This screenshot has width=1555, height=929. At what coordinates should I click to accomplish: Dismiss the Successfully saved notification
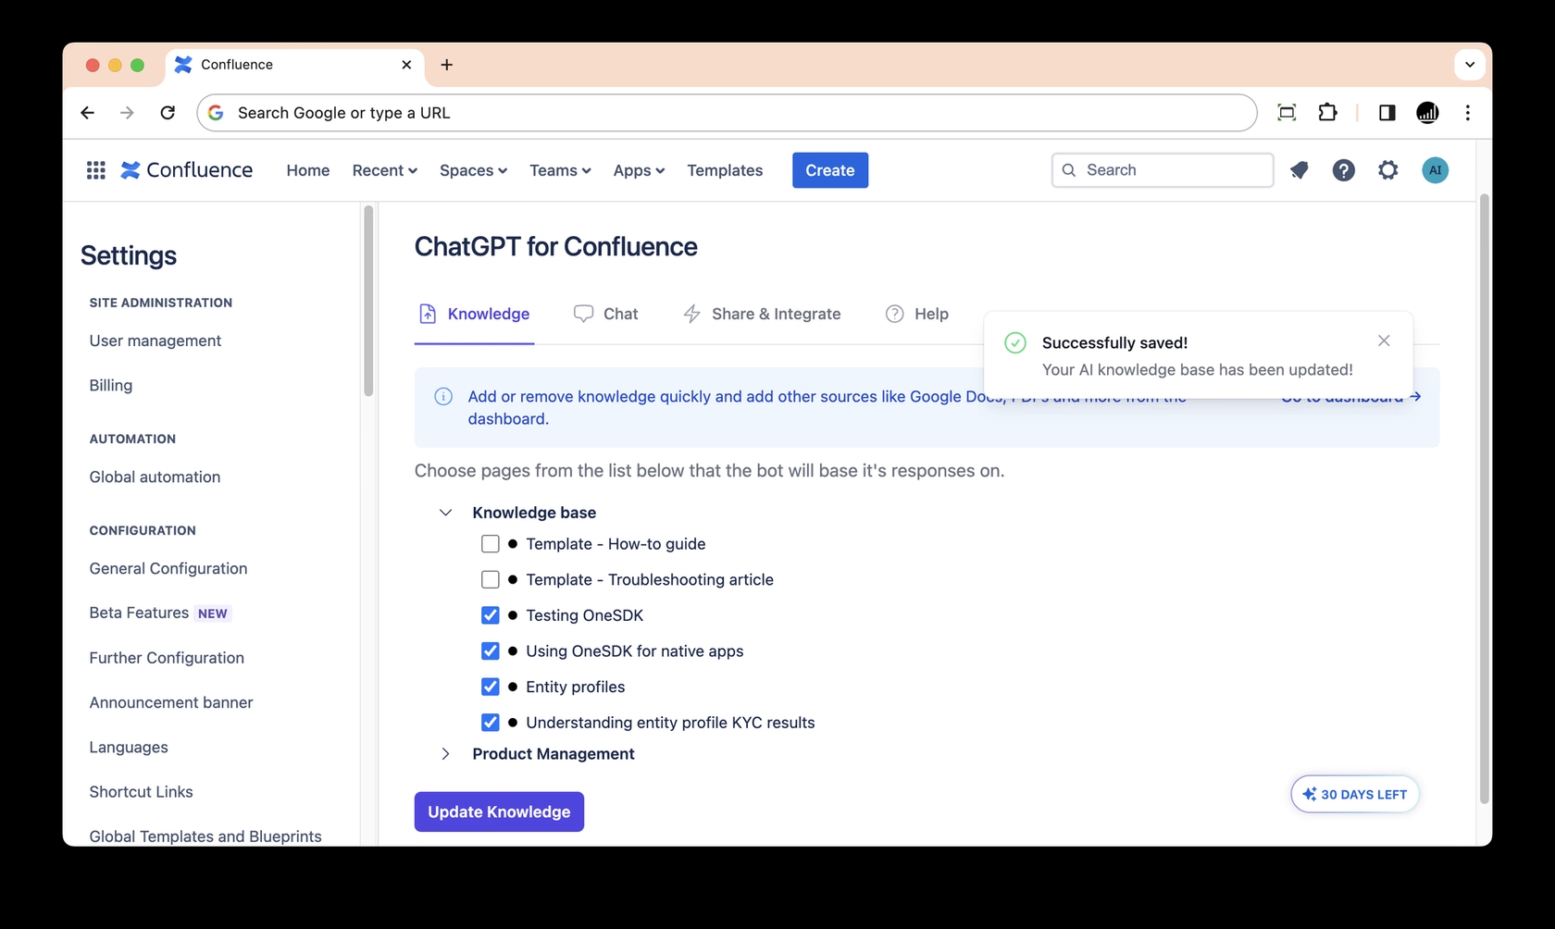(x=1383, y=341)
